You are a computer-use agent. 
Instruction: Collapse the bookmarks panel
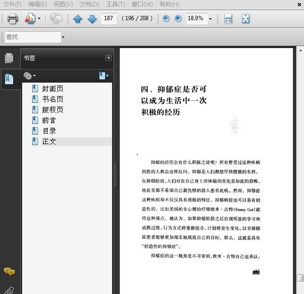[108, 58]
